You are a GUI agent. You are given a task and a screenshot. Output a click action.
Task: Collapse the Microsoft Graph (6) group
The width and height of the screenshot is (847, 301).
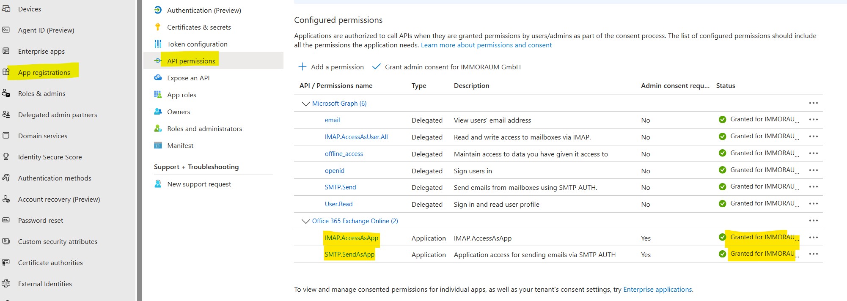(x=305, y=104)
